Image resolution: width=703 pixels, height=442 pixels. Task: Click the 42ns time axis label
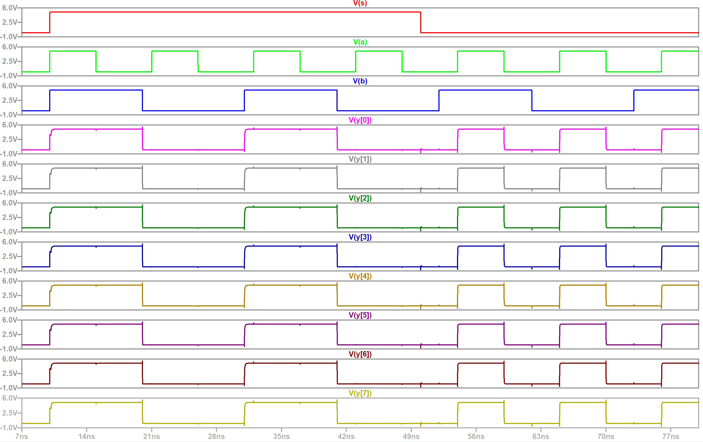coord(346,437)
